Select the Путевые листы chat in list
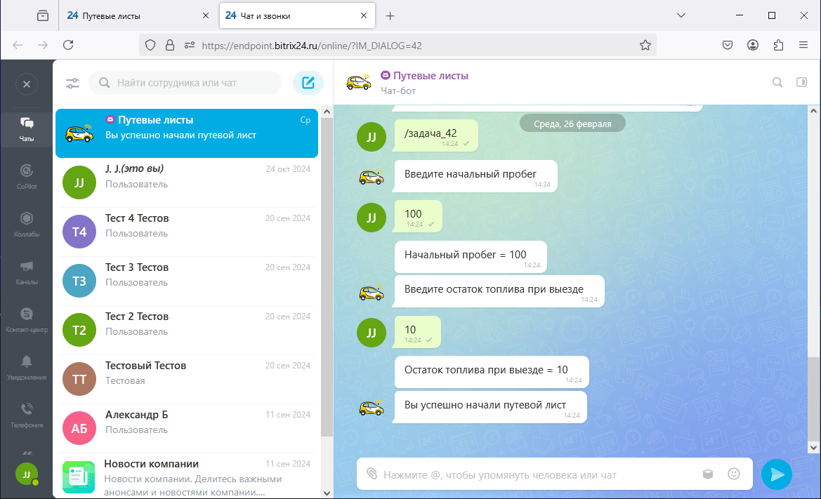This screenshot has height=499, width=821. click(187, 133)
